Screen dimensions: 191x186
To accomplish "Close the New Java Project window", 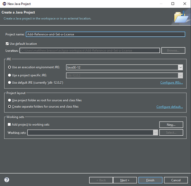I will coord(185,4).
